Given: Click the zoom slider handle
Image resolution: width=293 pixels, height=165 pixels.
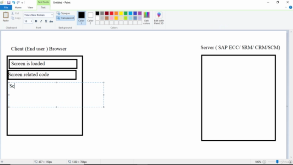Looking at the screenshot, I should 277,162.
